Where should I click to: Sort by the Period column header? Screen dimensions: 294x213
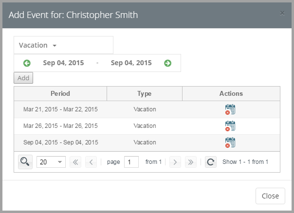60,93
